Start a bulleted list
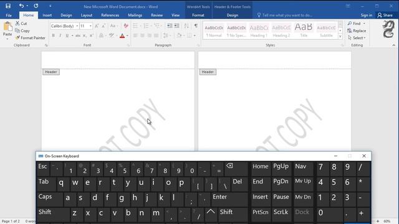The height and width of the screenshot is (224, 399). point(135,26)
